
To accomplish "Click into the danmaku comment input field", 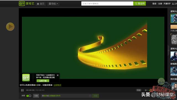I will click(66, 96).
